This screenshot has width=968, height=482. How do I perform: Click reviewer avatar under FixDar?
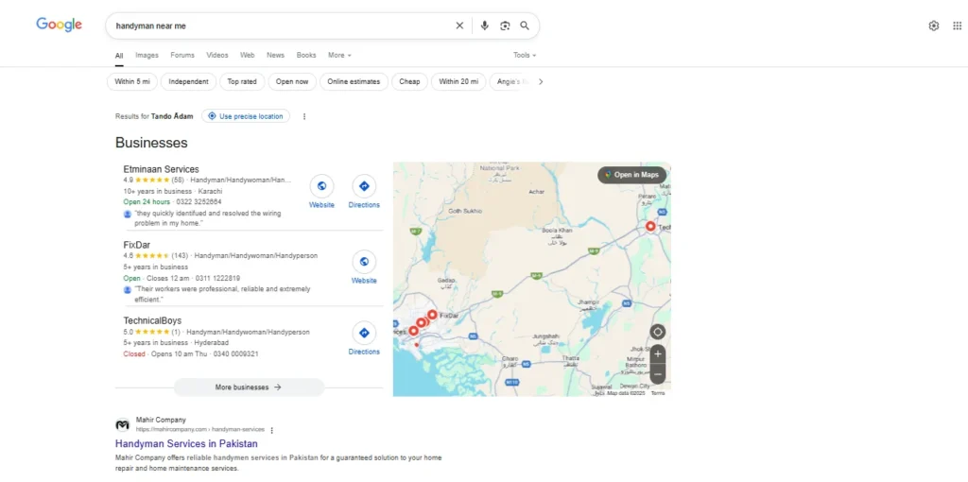pos(128,289)
